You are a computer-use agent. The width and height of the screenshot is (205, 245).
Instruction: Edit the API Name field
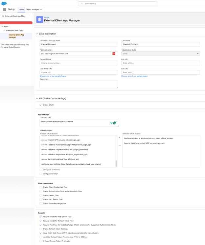161,44
